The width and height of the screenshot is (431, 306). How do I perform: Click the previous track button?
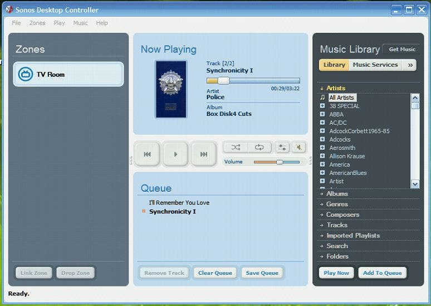pos(148,154)
